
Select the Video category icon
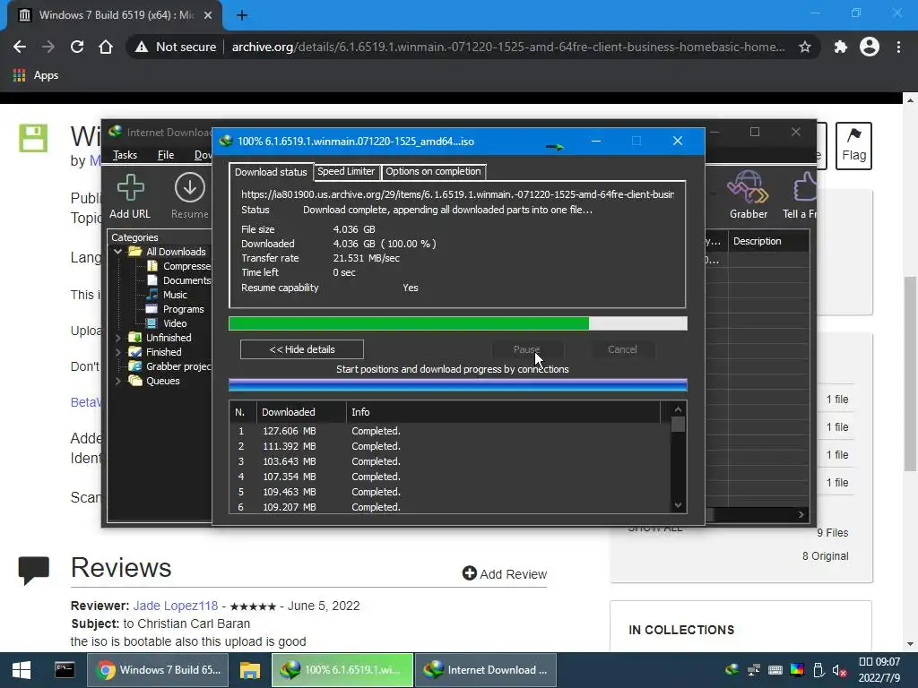(x=152, y=323)
